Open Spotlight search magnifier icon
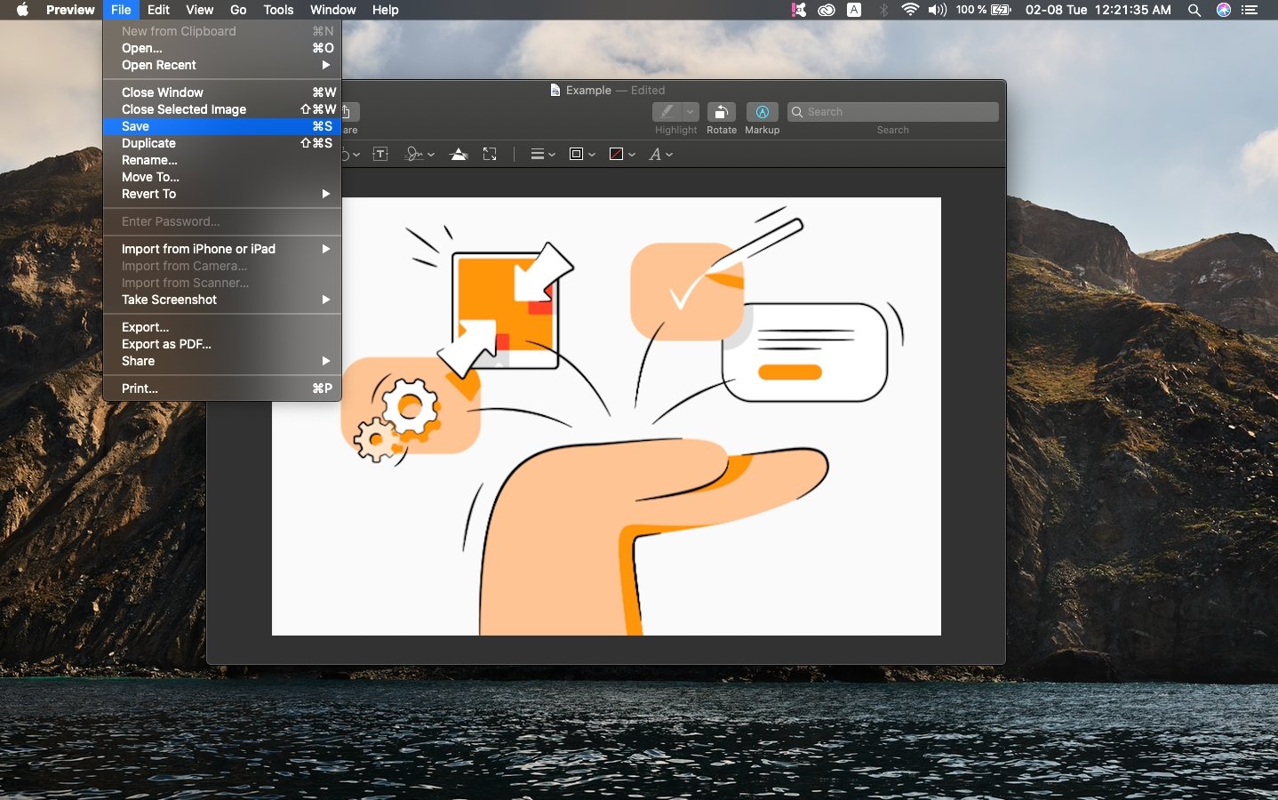The width and height of the screenshot is (1278, 800). click(1194, 10)
